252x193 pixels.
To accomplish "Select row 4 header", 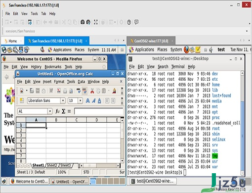I will 21,141.
